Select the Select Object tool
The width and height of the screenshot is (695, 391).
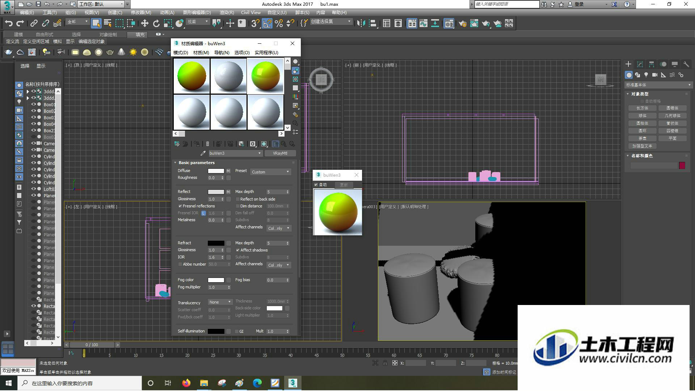click(96, 23)
